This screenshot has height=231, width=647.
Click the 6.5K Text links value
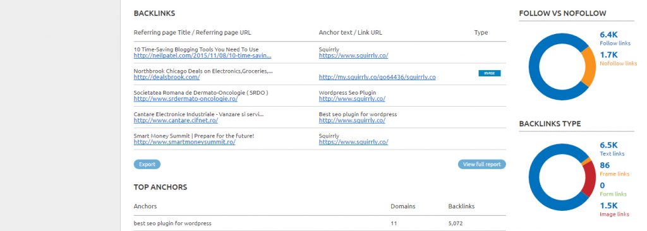coord(608,145)
